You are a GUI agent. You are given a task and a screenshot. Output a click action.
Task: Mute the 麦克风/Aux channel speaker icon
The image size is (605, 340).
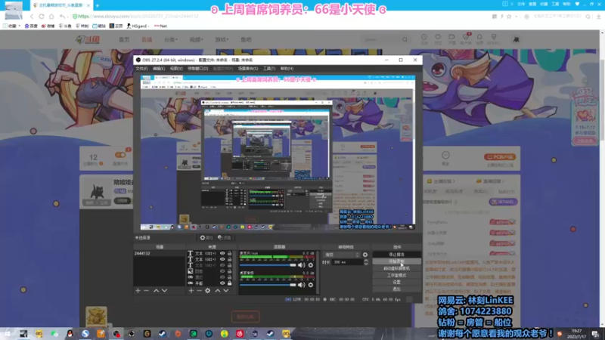(301, 265)
